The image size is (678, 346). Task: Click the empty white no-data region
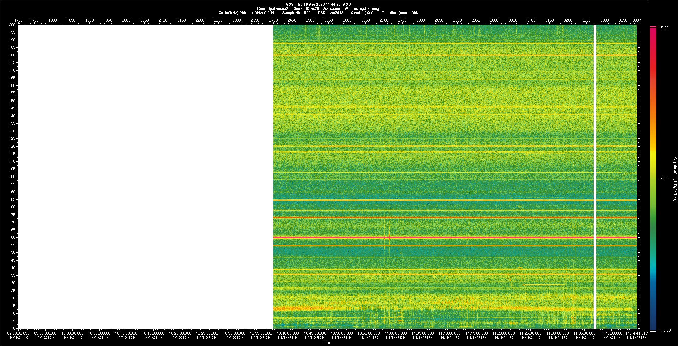pyautogui.click(x=145, y=177)
